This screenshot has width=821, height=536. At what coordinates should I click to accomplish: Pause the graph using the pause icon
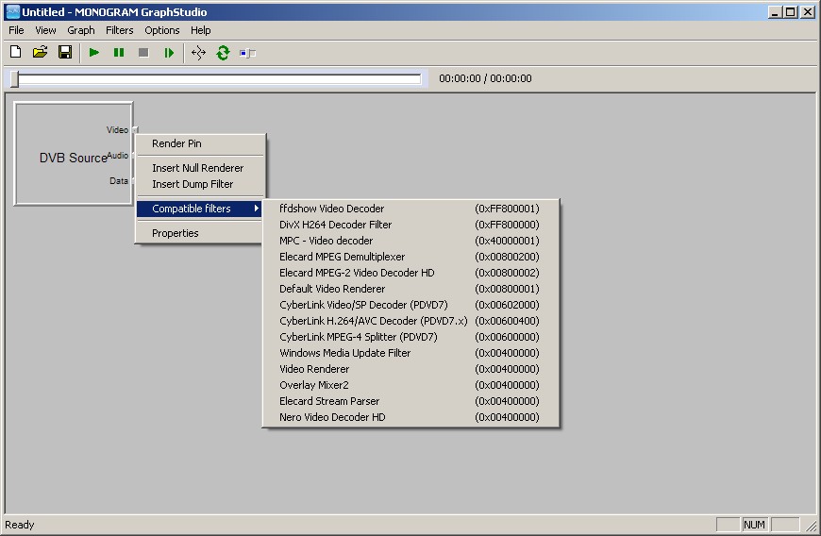[119, 52]
